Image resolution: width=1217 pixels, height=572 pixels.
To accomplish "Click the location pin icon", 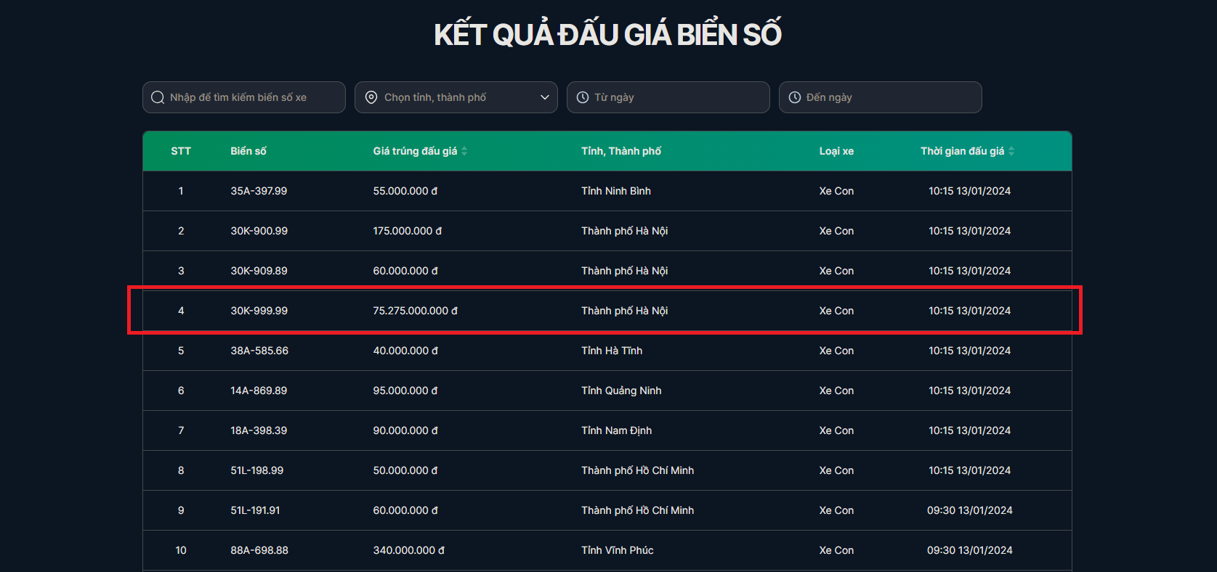I will click(x=371, y=97).
